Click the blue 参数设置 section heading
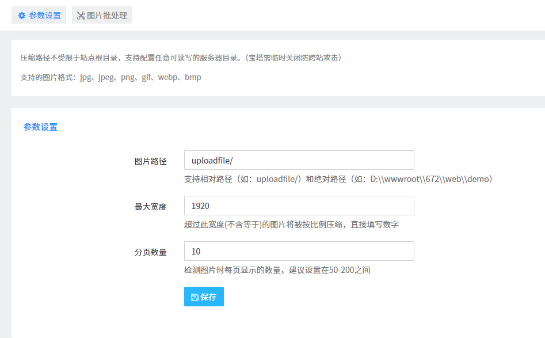Image resolution: width=545 pixels, height=338 pixels. [40, 127]
